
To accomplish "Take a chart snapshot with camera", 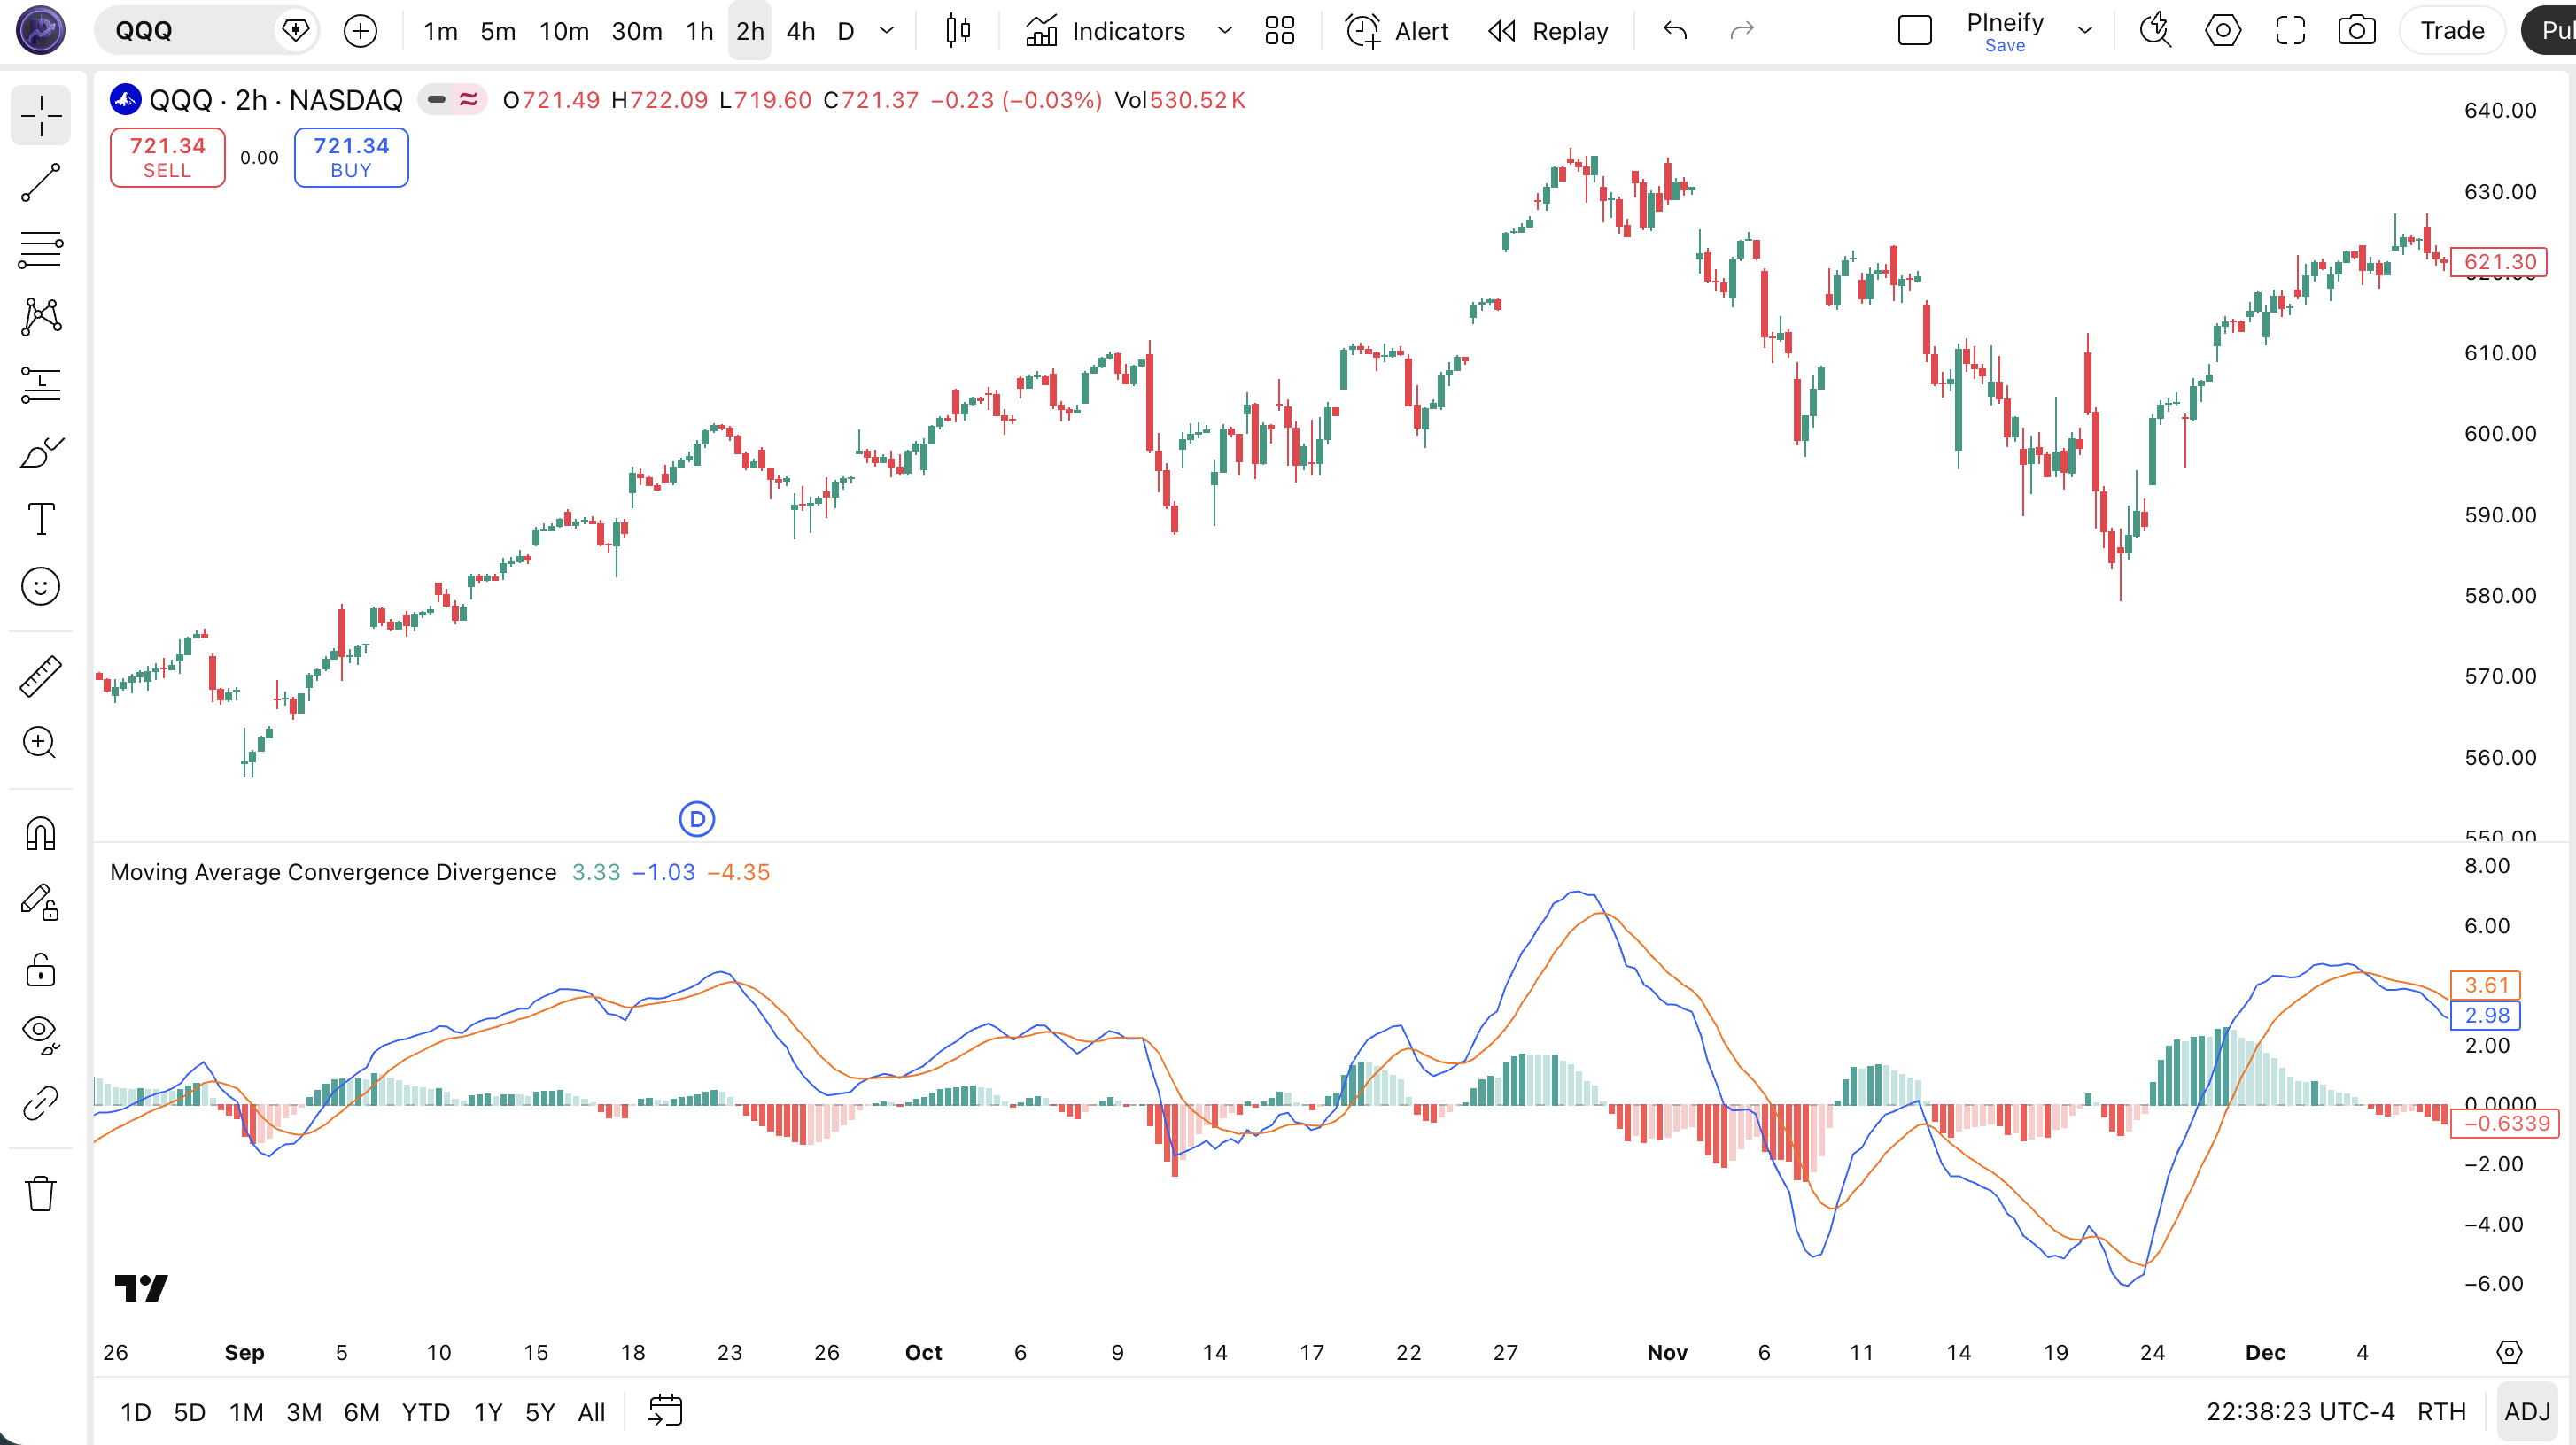I will click(x=2357, y=31).
